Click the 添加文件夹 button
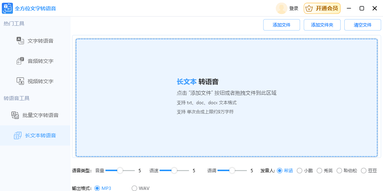The image size is (383, 191). click(x=322, y=25)
